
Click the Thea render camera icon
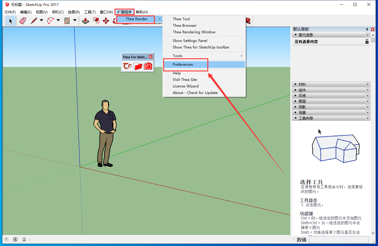click(148, 66)
